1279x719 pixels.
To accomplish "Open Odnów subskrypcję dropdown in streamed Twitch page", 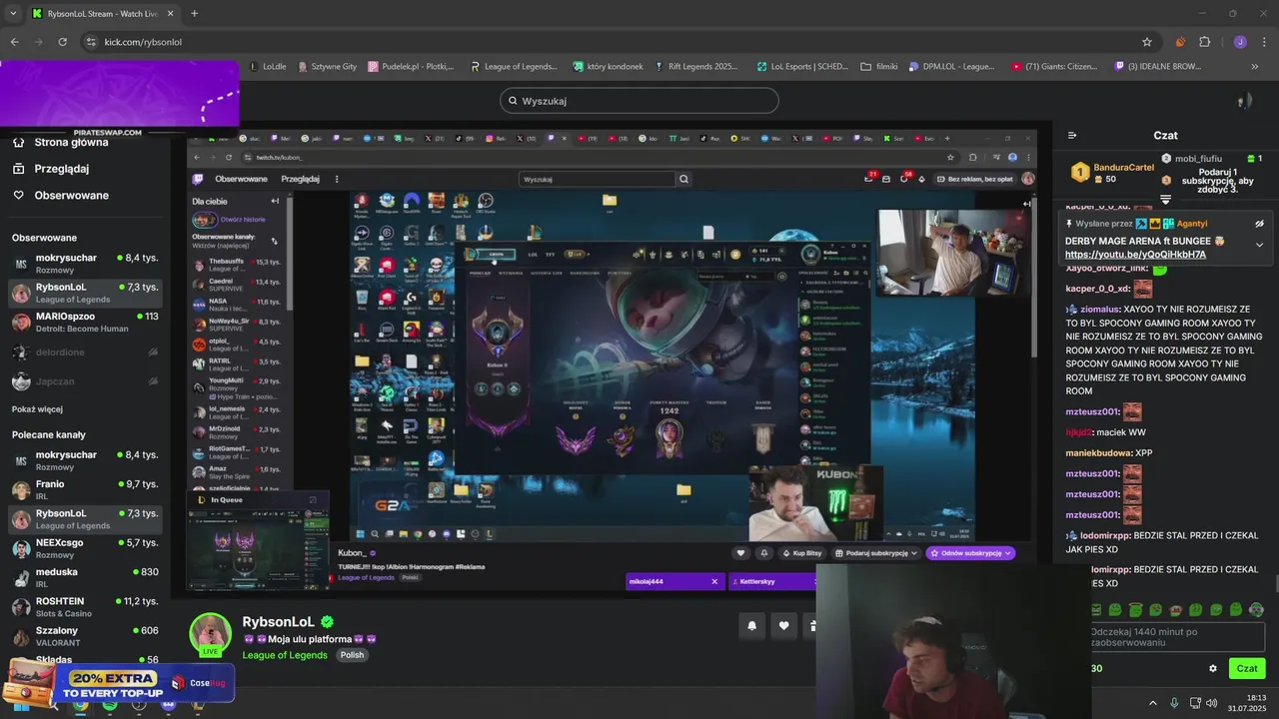I will tap(970, 552).
